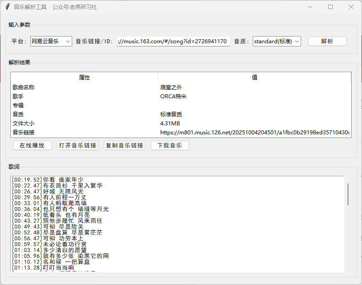Click the lyrics panel vertical scrollbar
362x285 pixels.
pyautogui.click(x=348, y=194)
